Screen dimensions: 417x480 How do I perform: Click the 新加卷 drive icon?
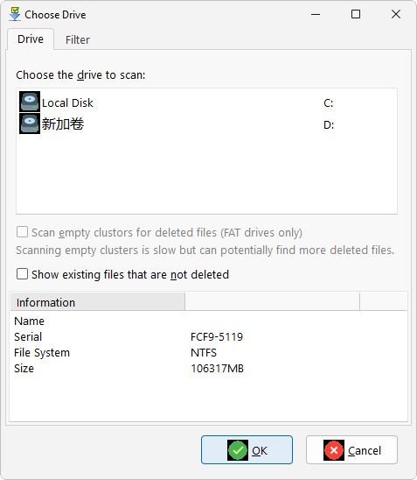(30, 124)
